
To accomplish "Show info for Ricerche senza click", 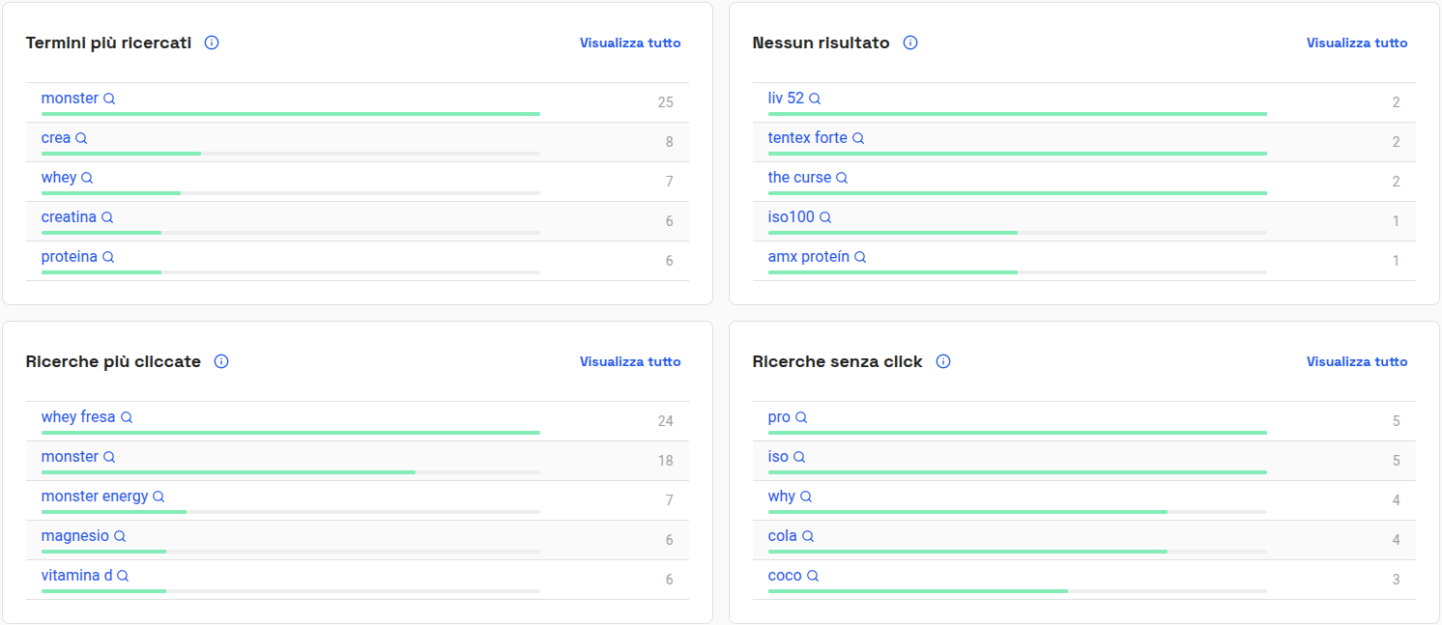I will pyautogui.click(x=943, y=361).
